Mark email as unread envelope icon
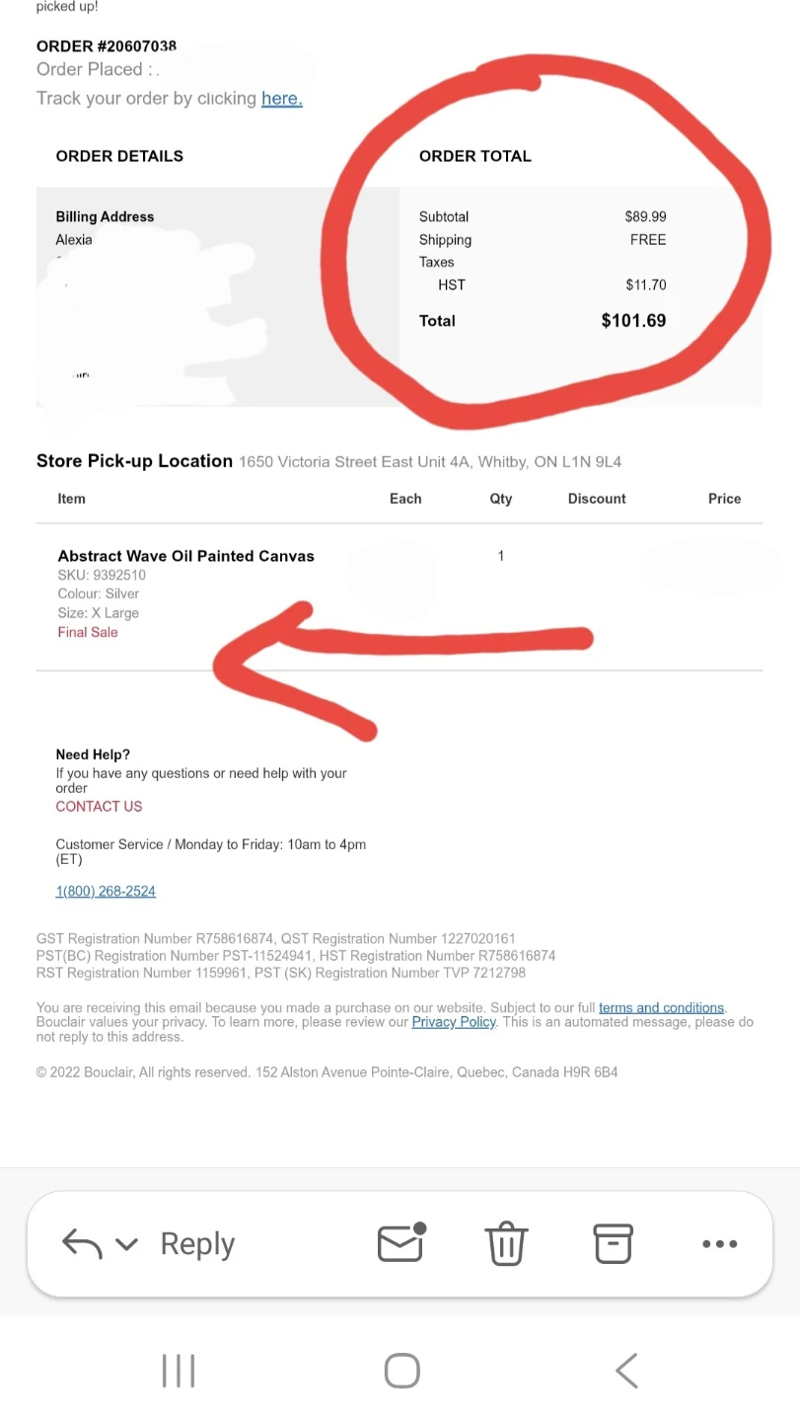Viewport: 800px width, 1422px height. point(401,1242)
